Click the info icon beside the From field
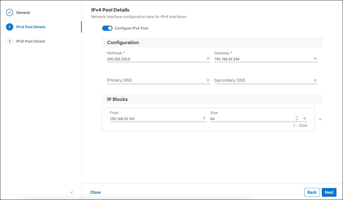This screenshot has width=343, height=200. [x=204, y=118]
